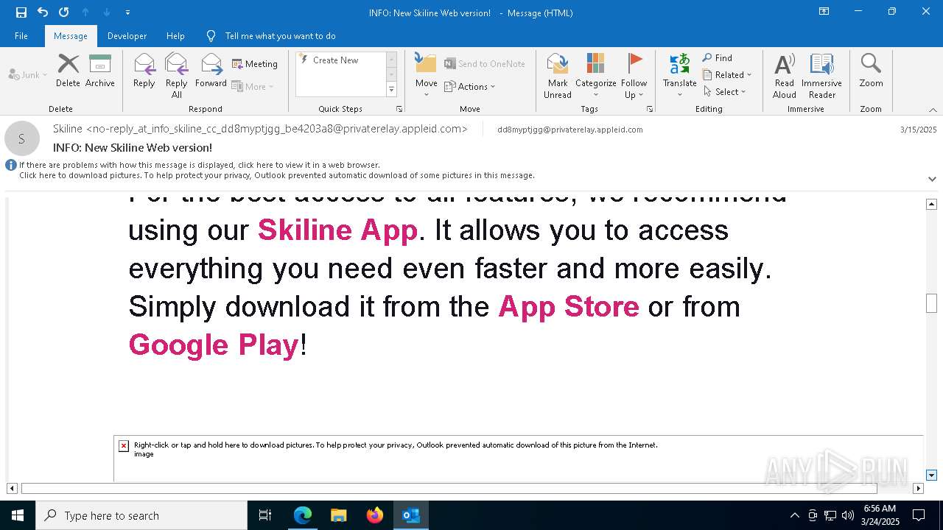943x530 pixels.
Task: Click the Tell me what you want to do box
Action: click(x=280, y=35)
